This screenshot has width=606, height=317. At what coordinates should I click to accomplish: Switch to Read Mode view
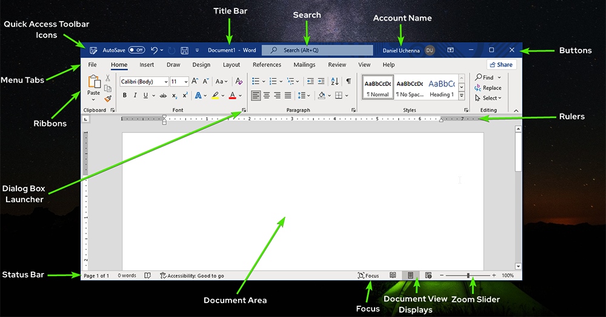point(393,275)
